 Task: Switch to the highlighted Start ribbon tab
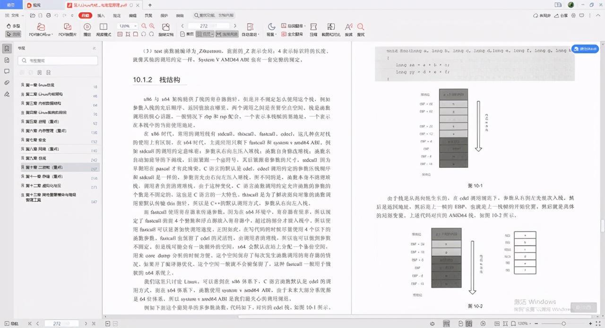click(x=86, y=16)
